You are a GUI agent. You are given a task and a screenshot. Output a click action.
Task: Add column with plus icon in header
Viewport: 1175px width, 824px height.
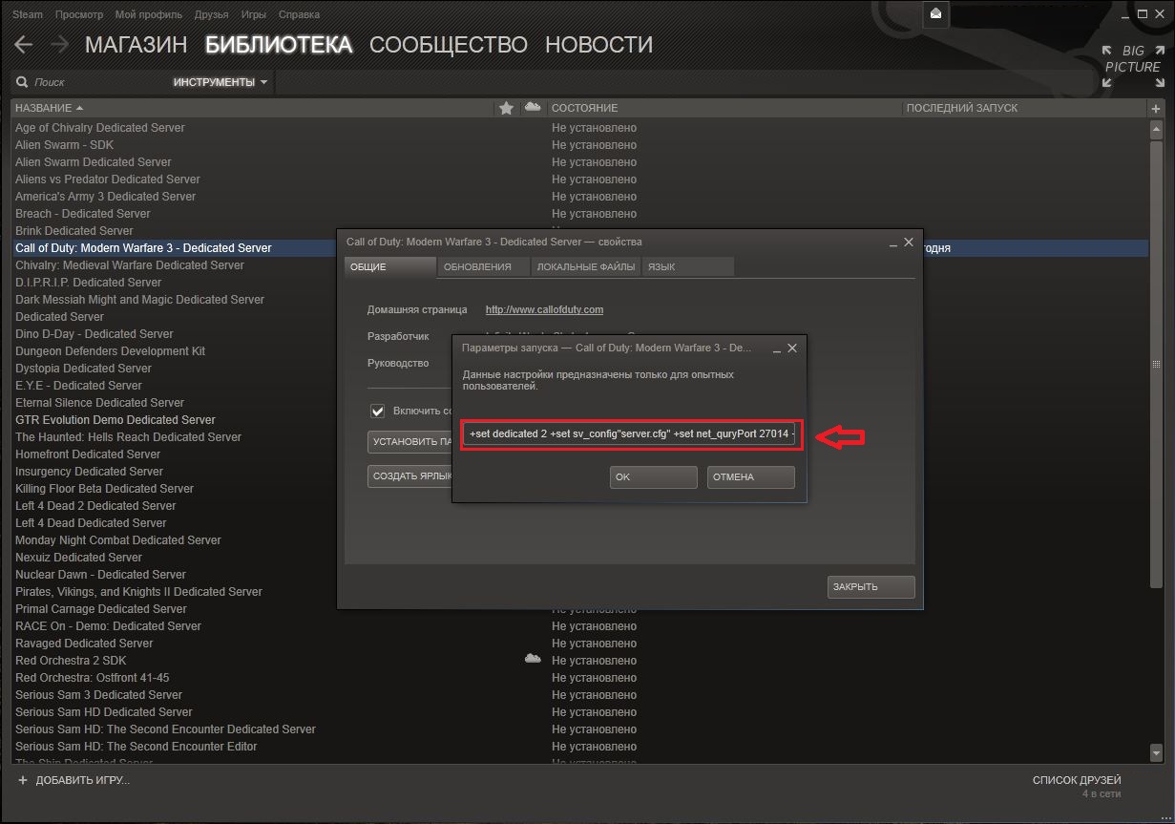pos(1156,108)
